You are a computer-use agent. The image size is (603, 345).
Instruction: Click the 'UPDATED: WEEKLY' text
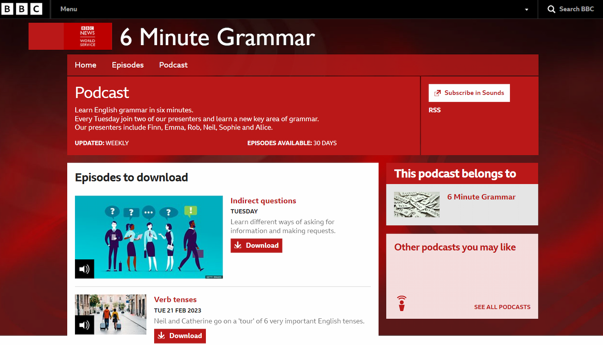click(x=102, y=143)
